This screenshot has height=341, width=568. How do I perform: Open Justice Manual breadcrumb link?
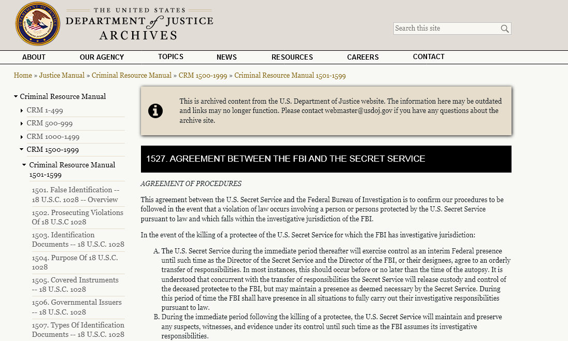pos(62,75)
